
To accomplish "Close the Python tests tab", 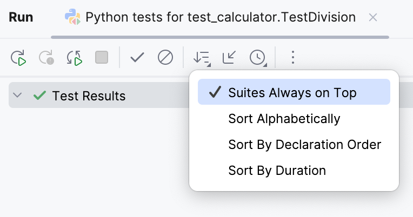I will [x=372, y=17].
